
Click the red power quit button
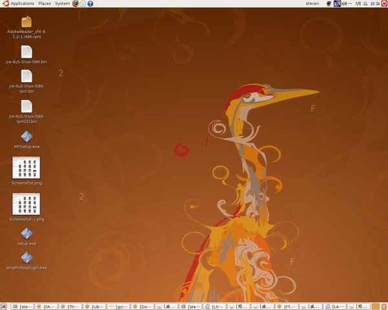click(x=384, y=3)
